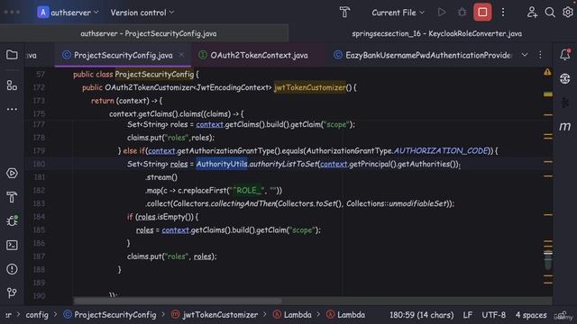Click the last Lambda breadcrumb
The height and width of the screenshot is (324, 577).
(346, 315)
